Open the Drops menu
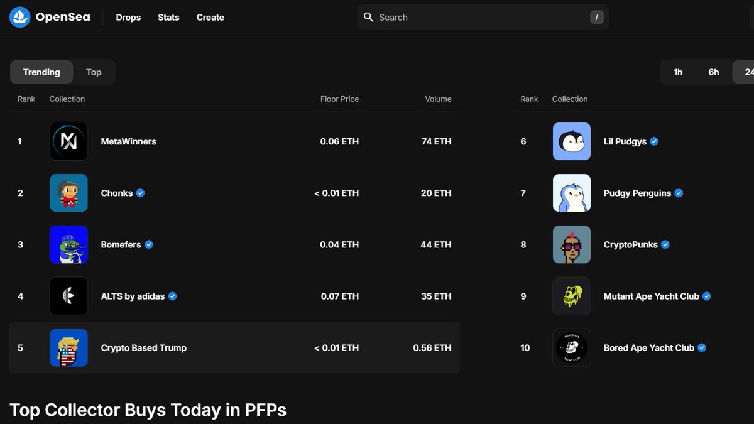 (x=128, y=18)
